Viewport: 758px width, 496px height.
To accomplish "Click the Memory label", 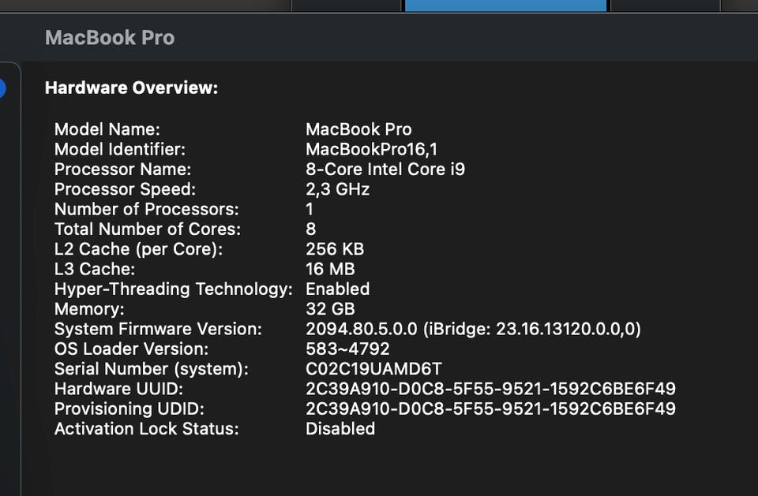I will click(x=89, y=309).
